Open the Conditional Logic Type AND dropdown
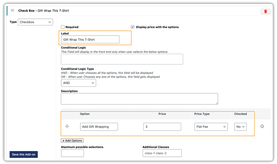277x164 pixels. pos(78,83)
